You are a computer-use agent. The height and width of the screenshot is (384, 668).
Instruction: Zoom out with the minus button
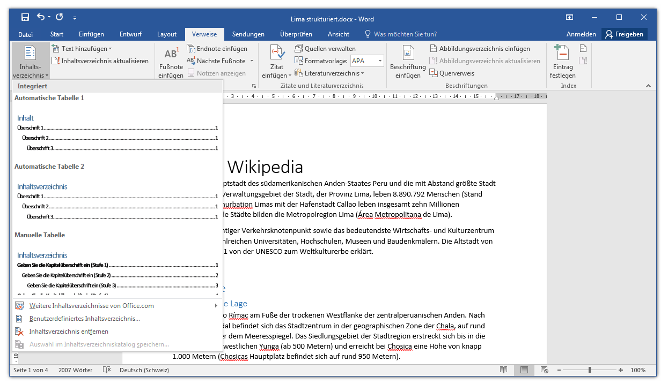[559, 370]
